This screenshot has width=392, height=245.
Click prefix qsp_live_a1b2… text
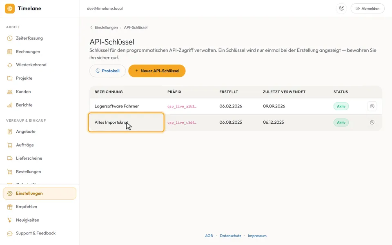(182, 107)
